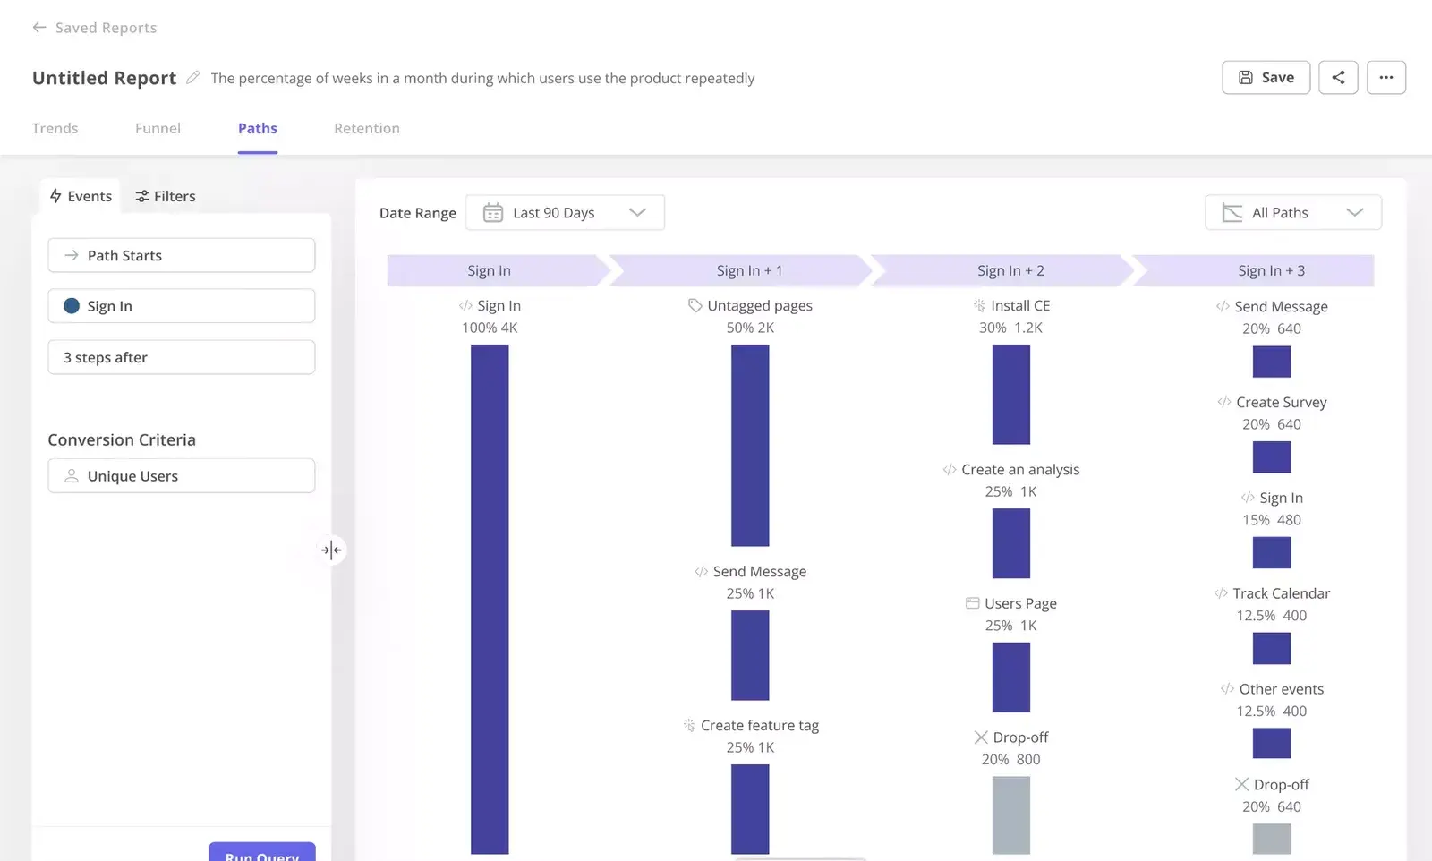Viewport: 1432px width, 861px height.
Task: Open the All Paths dropdown
Action: coord(1292,213)
